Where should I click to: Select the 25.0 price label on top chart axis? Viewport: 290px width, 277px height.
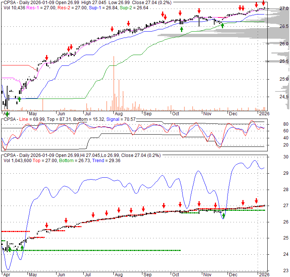[284, 79]
